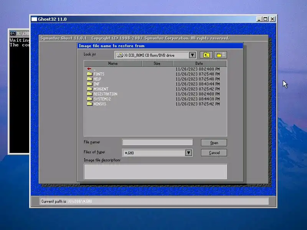
Task: Select the REGISTRATION folder
Action: pyautogui.click(x=105, y=94)
